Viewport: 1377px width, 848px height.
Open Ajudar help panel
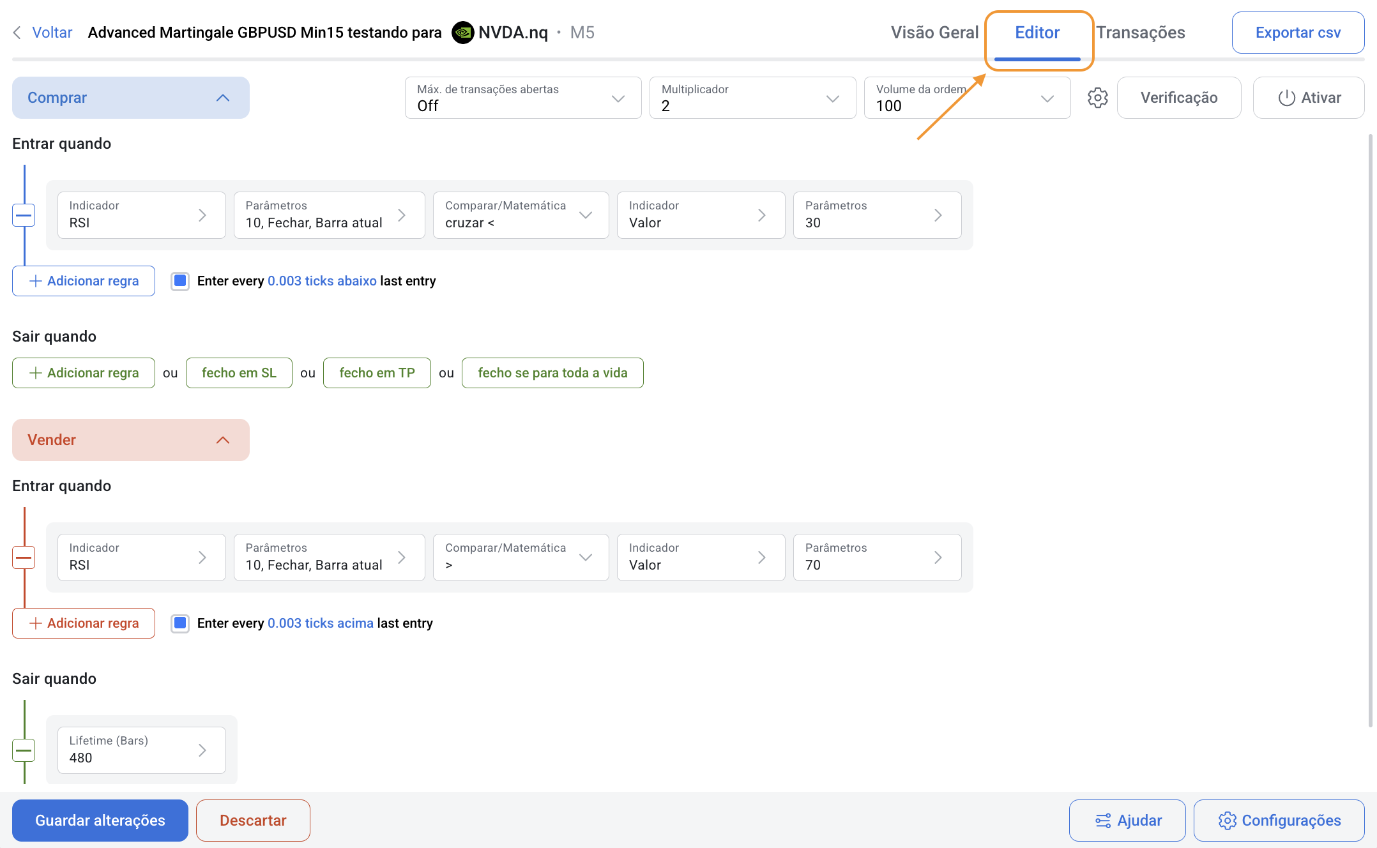pos(1127,821)
